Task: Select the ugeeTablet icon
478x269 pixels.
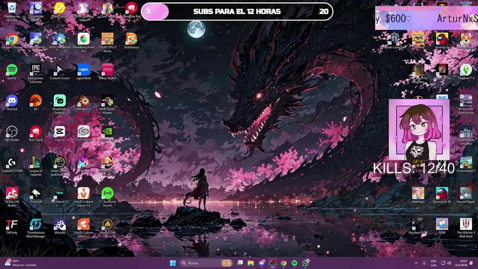Action: (84, 70)
